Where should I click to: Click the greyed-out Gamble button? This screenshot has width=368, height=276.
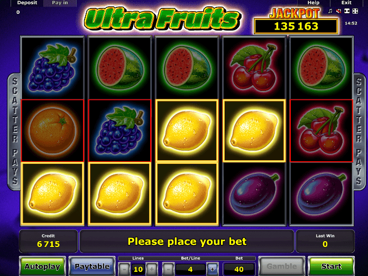(x=282, y=266)
